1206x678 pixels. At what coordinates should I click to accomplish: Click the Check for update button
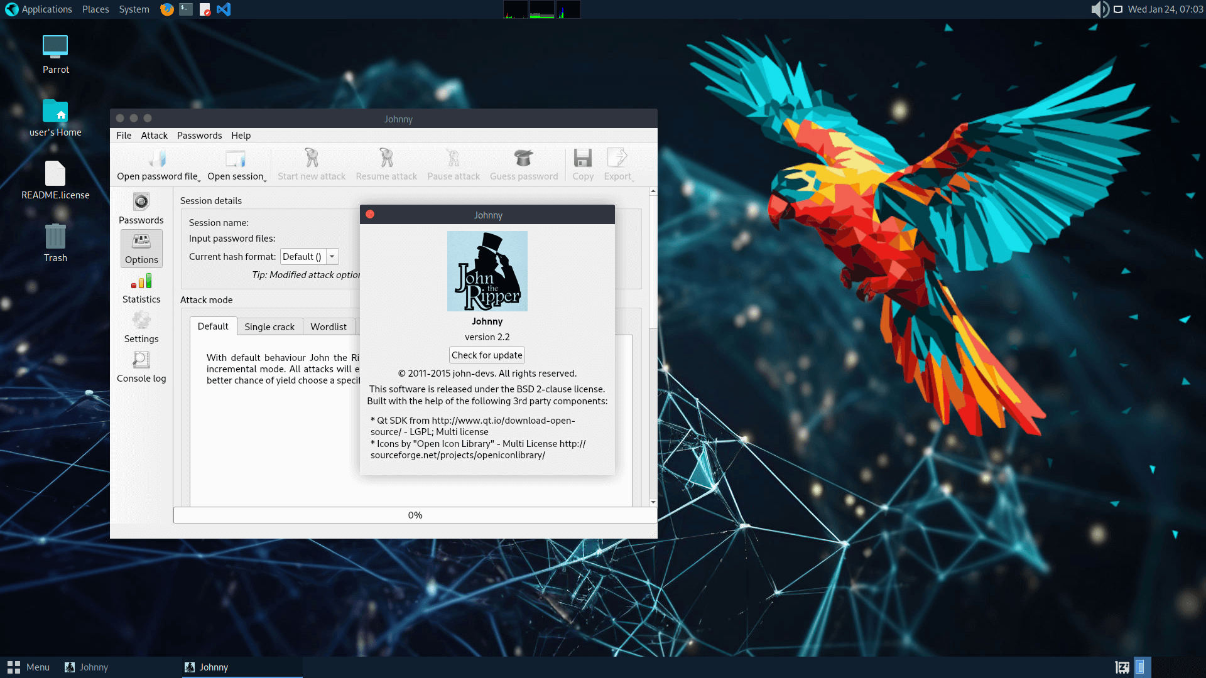pos(487,355)
